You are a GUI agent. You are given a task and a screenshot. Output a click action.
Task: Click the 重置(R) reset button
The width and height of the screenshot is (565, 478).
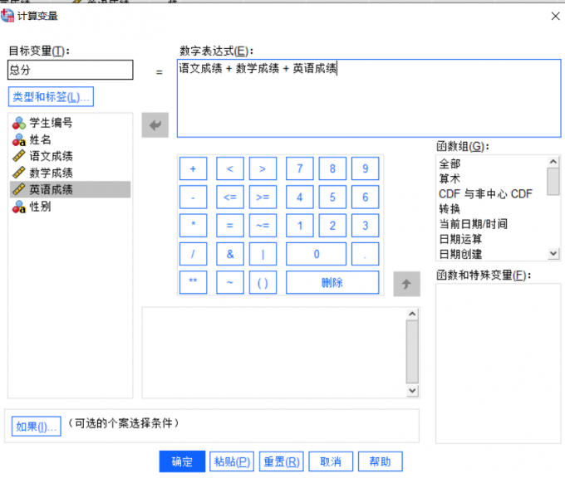(282, 461)
